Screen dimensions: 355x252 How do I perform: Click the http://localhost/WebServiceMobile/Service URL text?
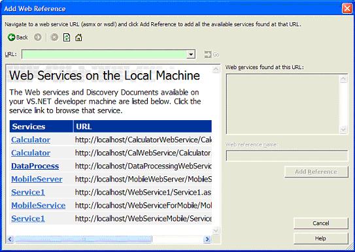(x=143, y=218)
